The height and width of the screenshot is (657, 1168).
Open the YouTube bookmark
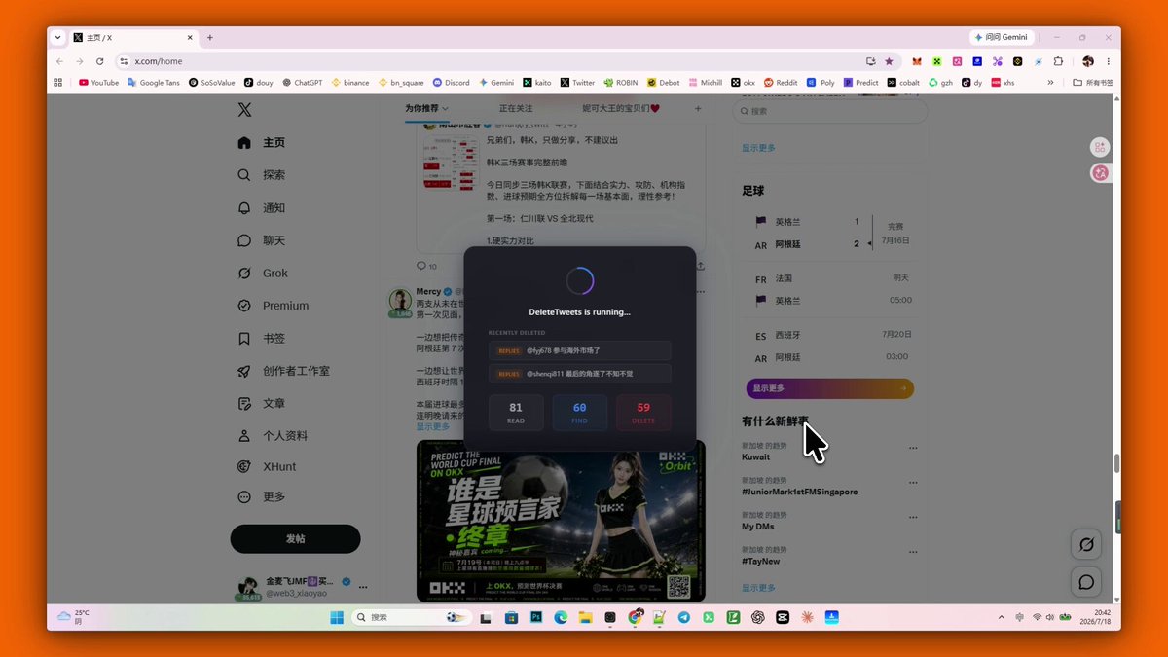click(x=98, y=83)
